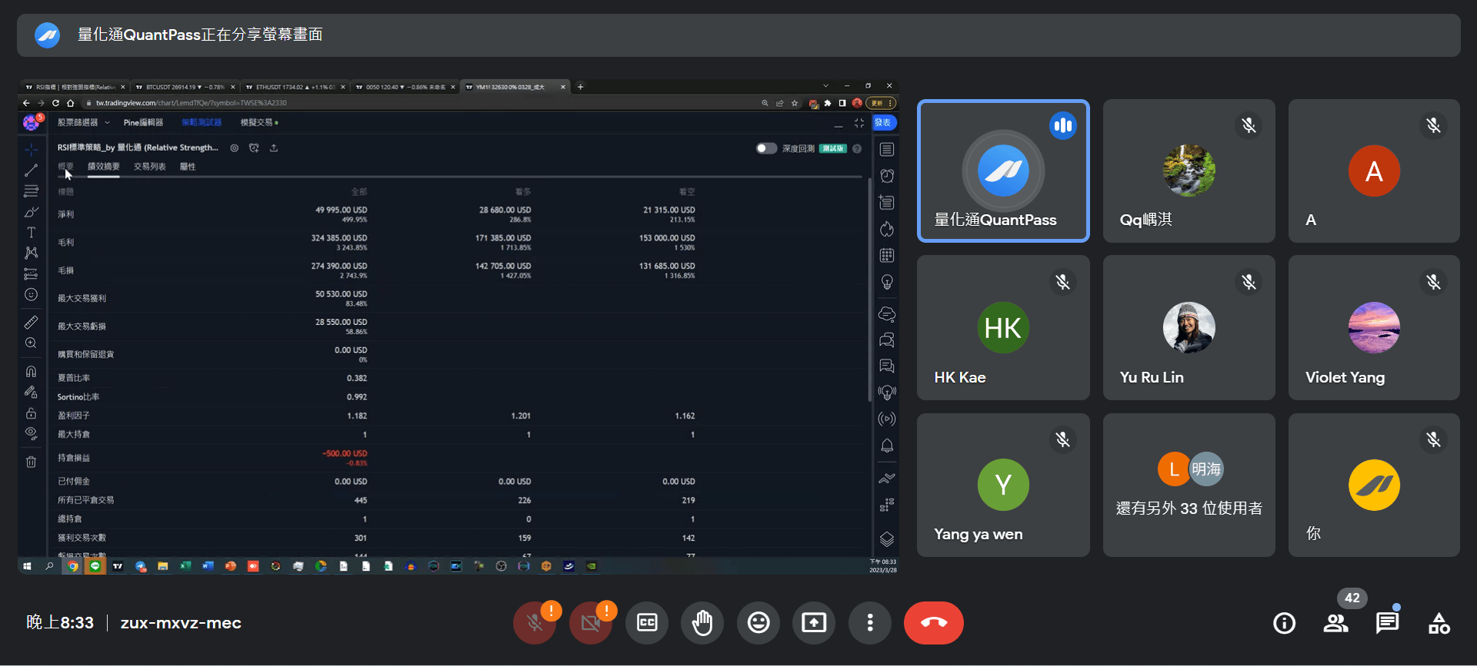
Task: Switch to the ETHUSDT browser tab
Action: coord(295,87)
